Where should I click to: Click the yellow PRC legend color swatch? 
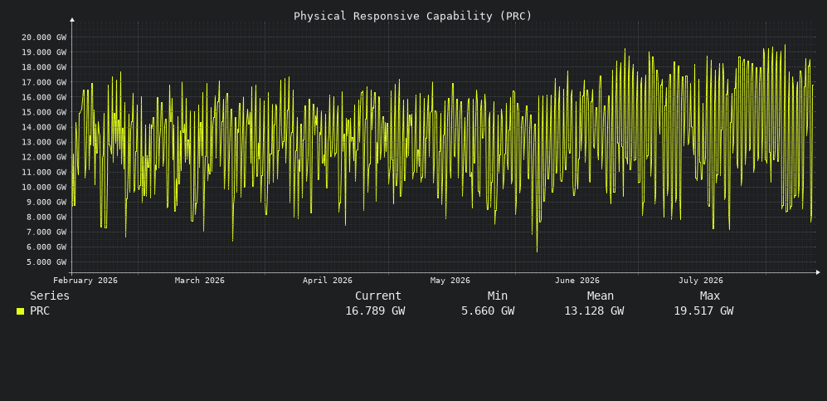tap(20, 311)
